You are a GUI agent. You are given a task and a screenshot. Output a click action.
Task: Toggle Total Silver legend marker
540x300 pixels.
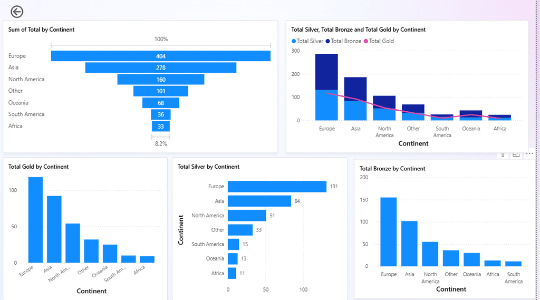tap(294, 41)
